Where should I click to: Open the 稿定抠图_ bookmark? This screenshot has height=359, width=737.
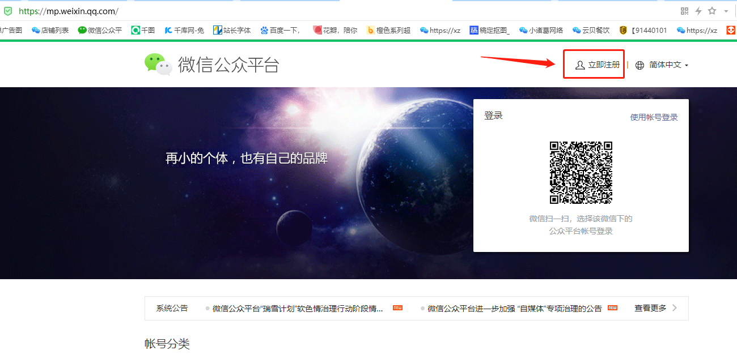coord(490,30)
